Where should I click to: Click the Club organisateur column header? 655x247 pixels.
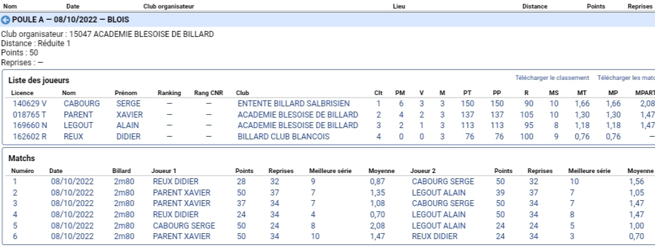pyautogui.click(x=169, y=6)
